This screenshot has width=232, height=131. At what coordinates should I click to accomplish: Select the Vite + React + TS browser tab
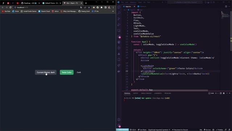(x=72, y=3)
